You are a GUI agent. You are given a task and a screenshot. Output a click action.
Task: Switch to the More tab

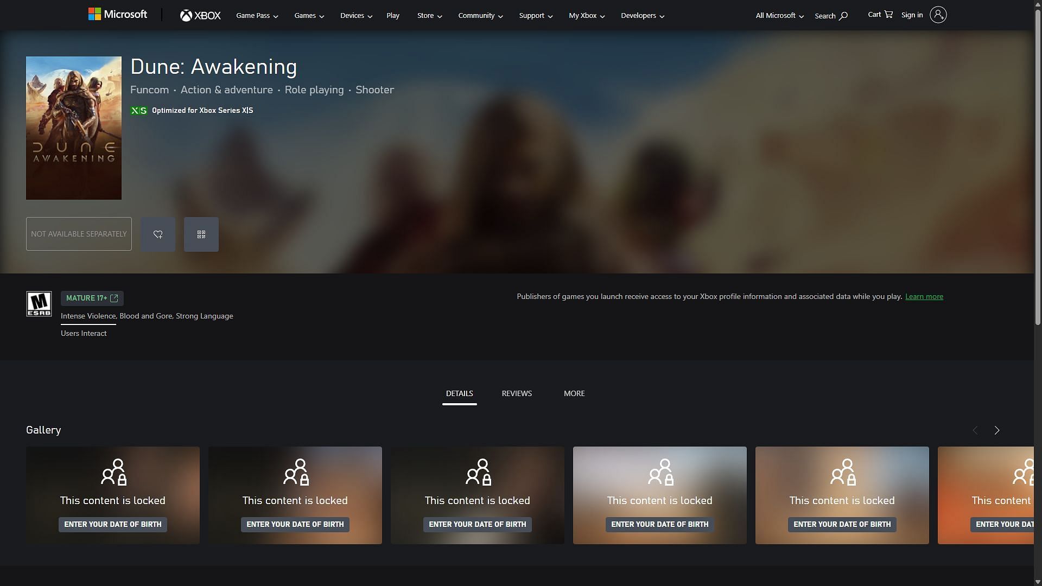click(x=574, y=393)
